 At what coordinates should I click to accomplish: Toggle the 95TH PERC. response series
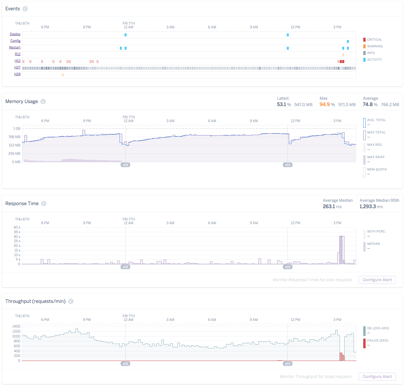pos(376,232)
